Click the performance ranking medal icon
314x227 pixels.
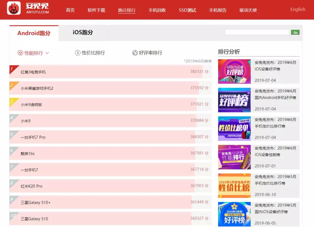pos(20,53)
